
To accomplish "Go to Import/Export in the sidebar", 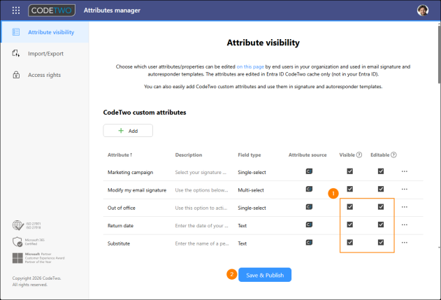I will [45, 53].
